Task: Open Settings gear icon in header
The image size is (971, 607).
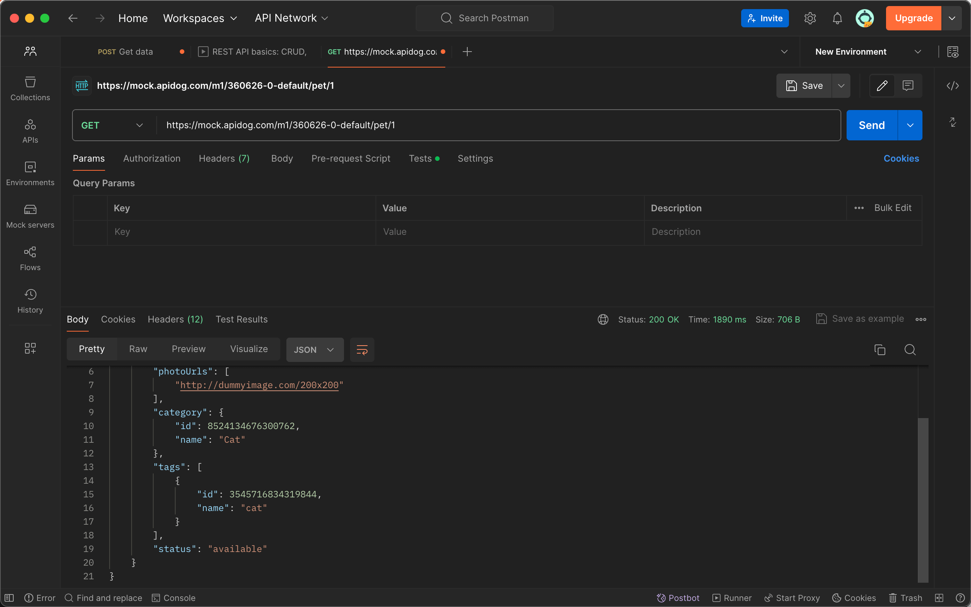Action: click(x=810, y=18)
